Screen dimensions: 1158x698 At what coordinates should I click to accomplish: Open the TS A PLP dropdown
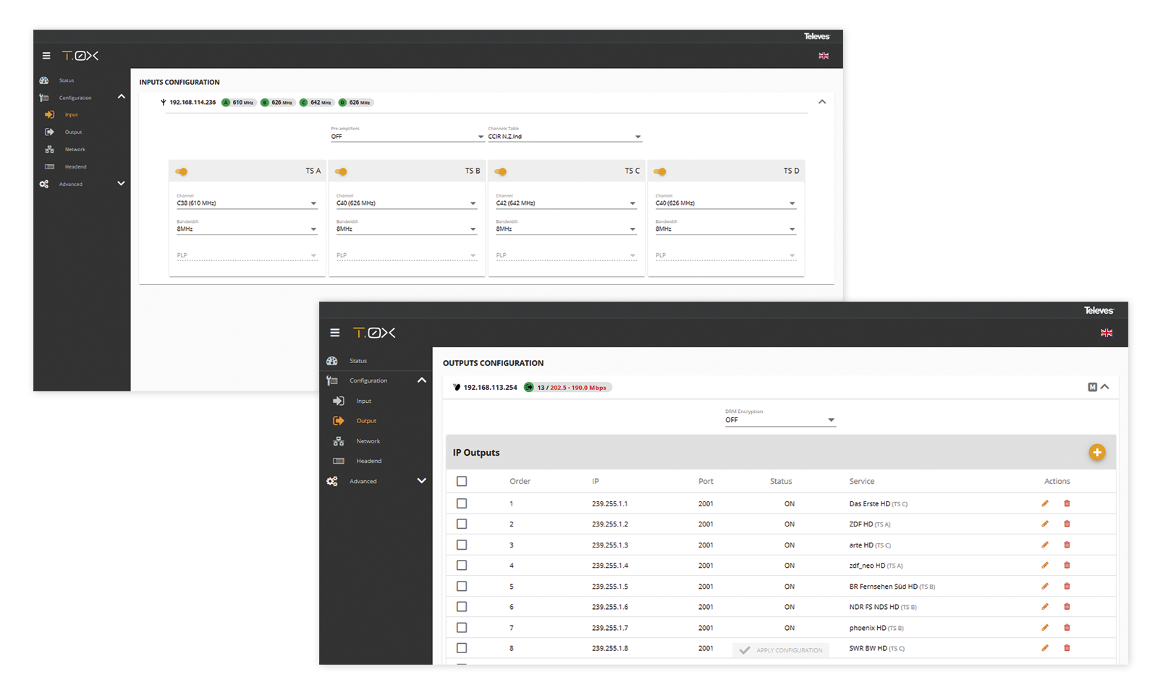coord(247,255)
